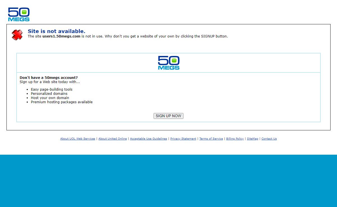Click the 'Premium hosting packages available' bullet
337x207 pixels.
[62, 102]
